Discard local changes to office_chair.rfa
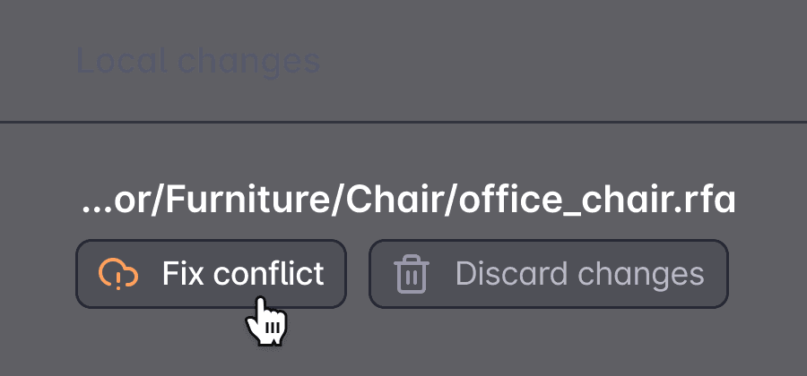 click(548, 274)
